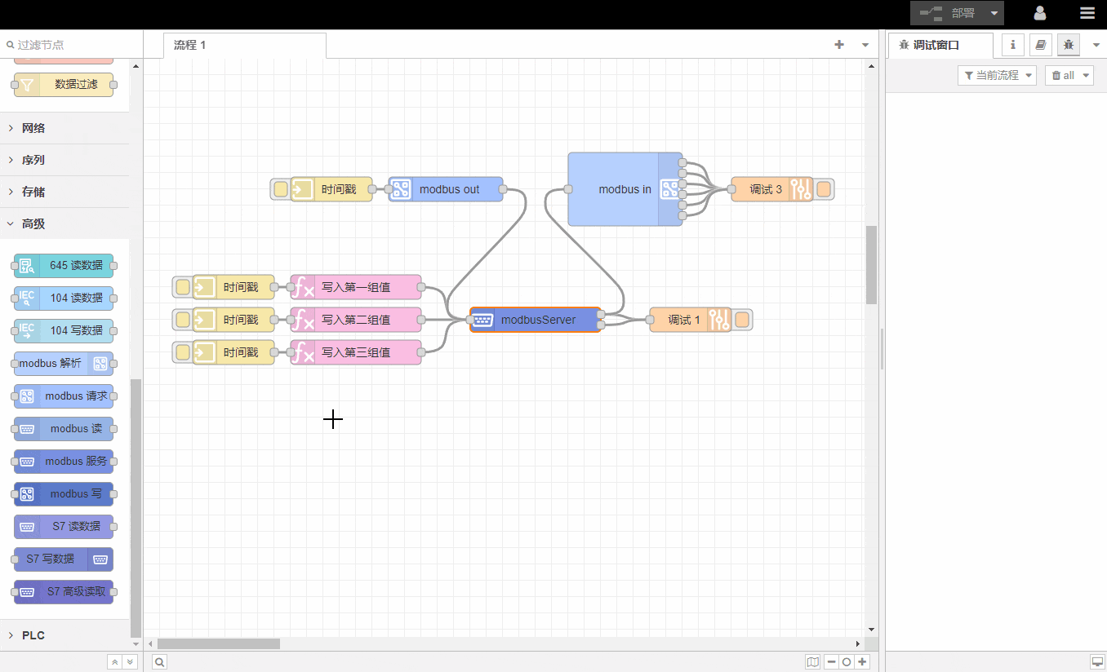Expand the 网络 palette category
1107x672 pixels.
click(33, 128)
